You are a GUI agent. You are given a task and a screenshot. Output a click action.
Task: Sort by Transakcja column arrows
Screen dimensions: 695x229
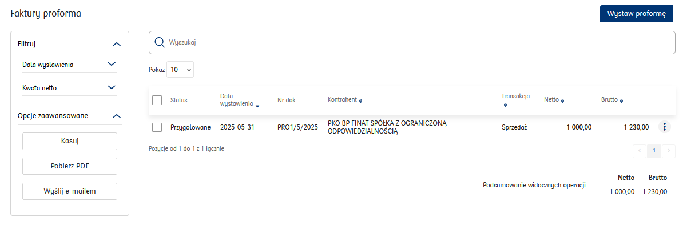click(505, 106)
